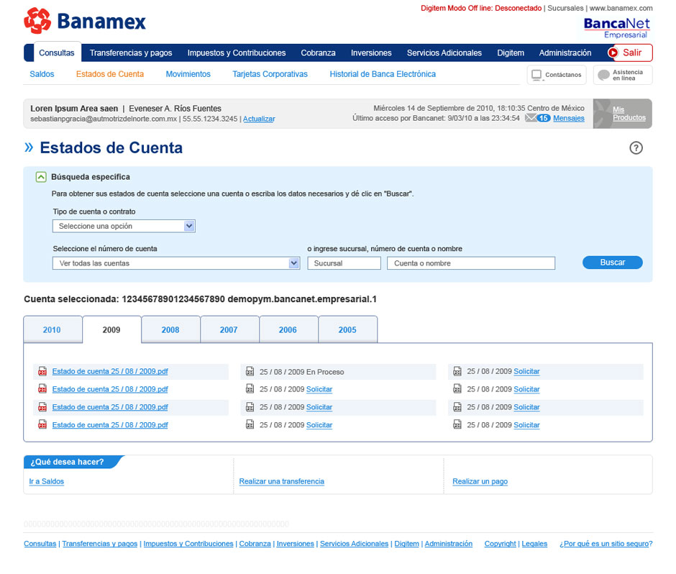Click the Sucursal input field
This screenshot has height=574, width=676.
click(344, 263)
